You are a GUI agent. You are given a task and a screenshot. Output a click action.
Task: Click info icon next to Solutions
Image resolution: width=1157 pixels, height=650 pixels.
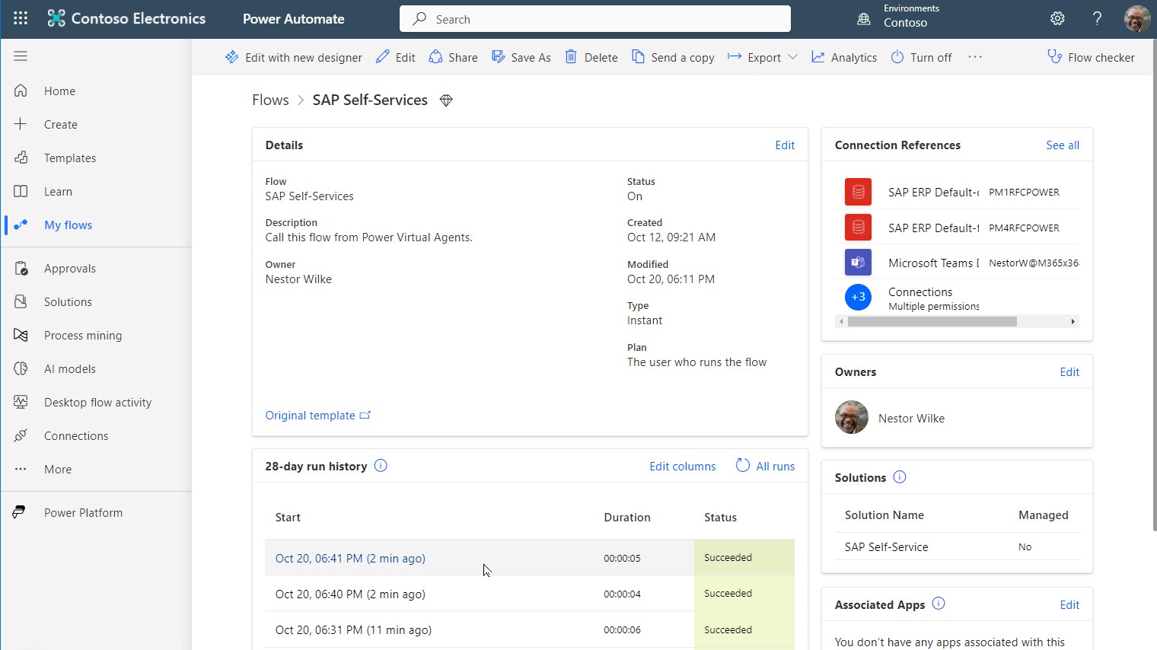coord(899,477)
